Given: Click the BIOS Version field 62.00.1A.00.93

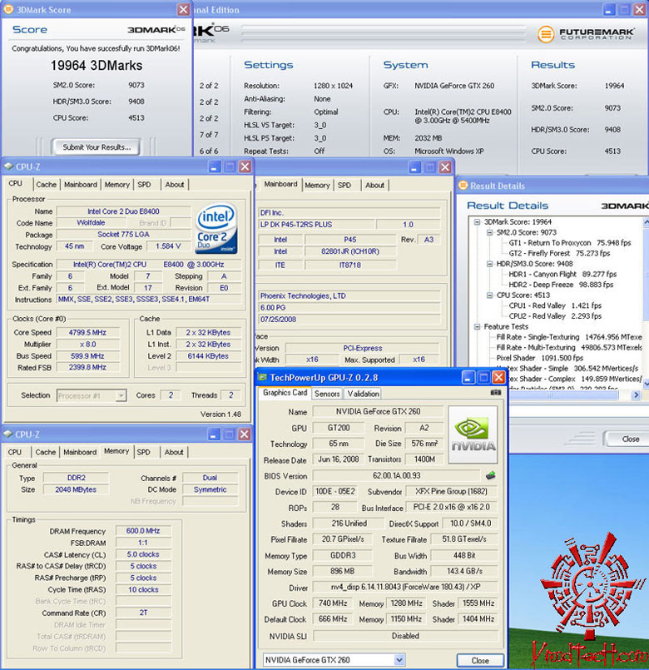Looking at the screenshot, I should [x=396, y=475].
